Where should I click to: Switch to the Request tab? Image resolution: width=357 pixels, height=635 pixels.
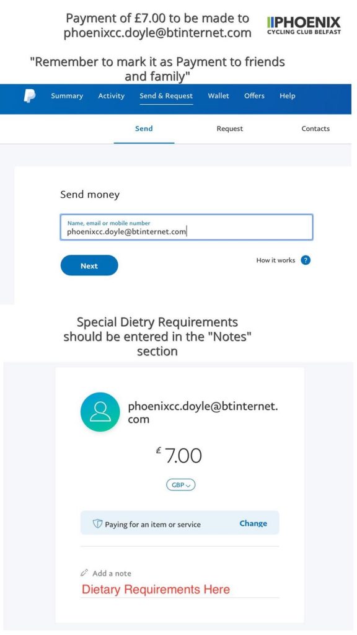[x=230, y=129]
